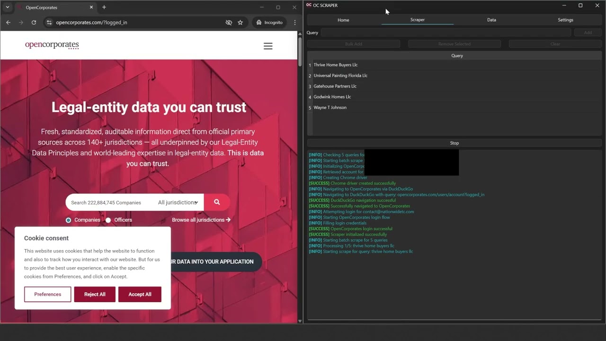Follow the Browse all jurisdictions link

coord(201,220)
